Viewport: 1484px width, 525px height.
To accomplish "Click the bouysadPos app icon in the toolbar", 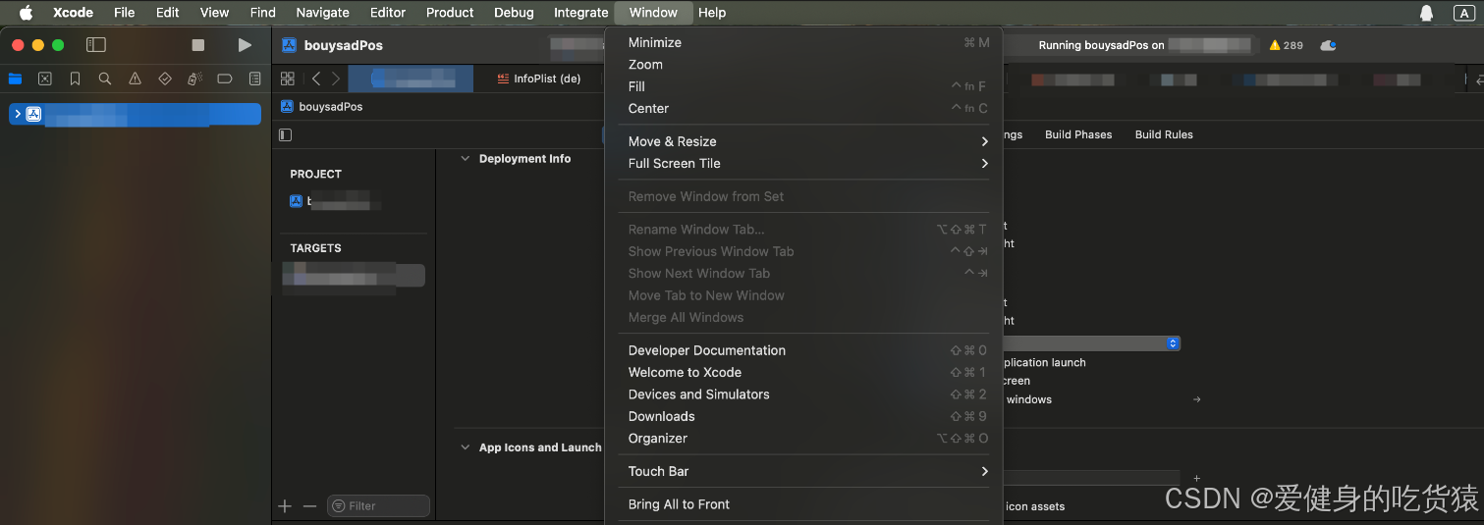I will [289, 45].
